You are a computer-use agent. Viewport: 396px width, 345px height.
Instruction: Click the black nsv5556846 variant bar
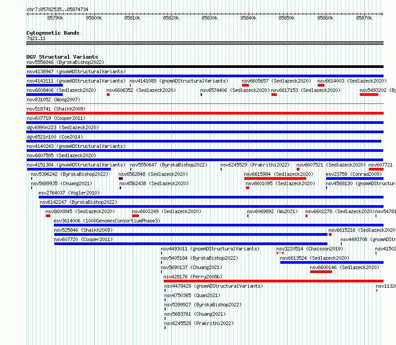tap(205, 67)
